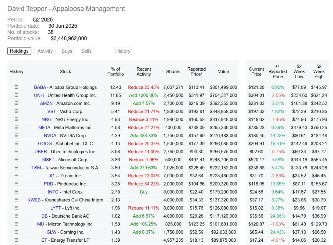Open the JD ticker link
The image size is (333, 245).
[52, 176]
